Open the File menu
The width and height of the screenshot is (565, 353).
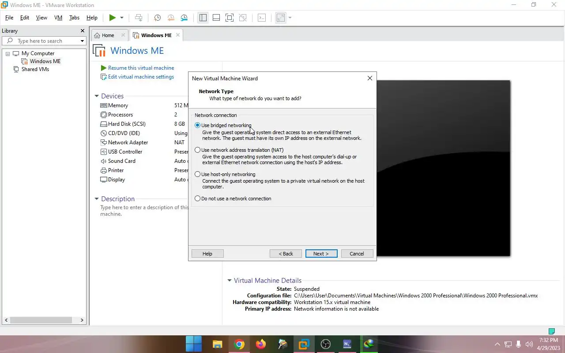(9, 18)
